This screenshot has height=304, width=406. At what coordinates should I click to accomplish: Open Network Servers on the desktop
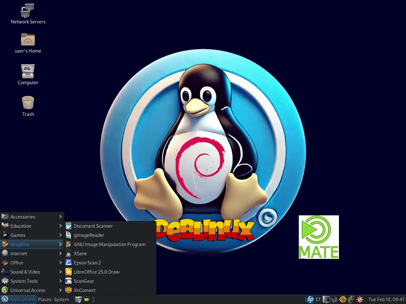pyautogui.click(x=28, y=11)
